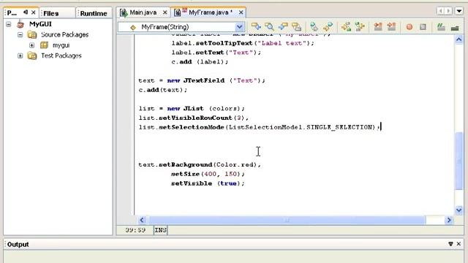Click the horizontal scrollbar left arrow
Image resolution: width=468 pixels, height=263 pixels.
142,220
